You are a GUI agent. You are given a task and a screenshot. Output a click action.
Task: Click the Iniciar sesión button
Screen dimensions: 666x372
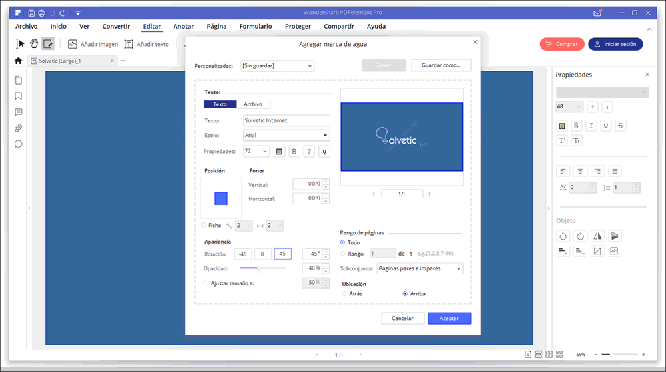coord(615,44)
